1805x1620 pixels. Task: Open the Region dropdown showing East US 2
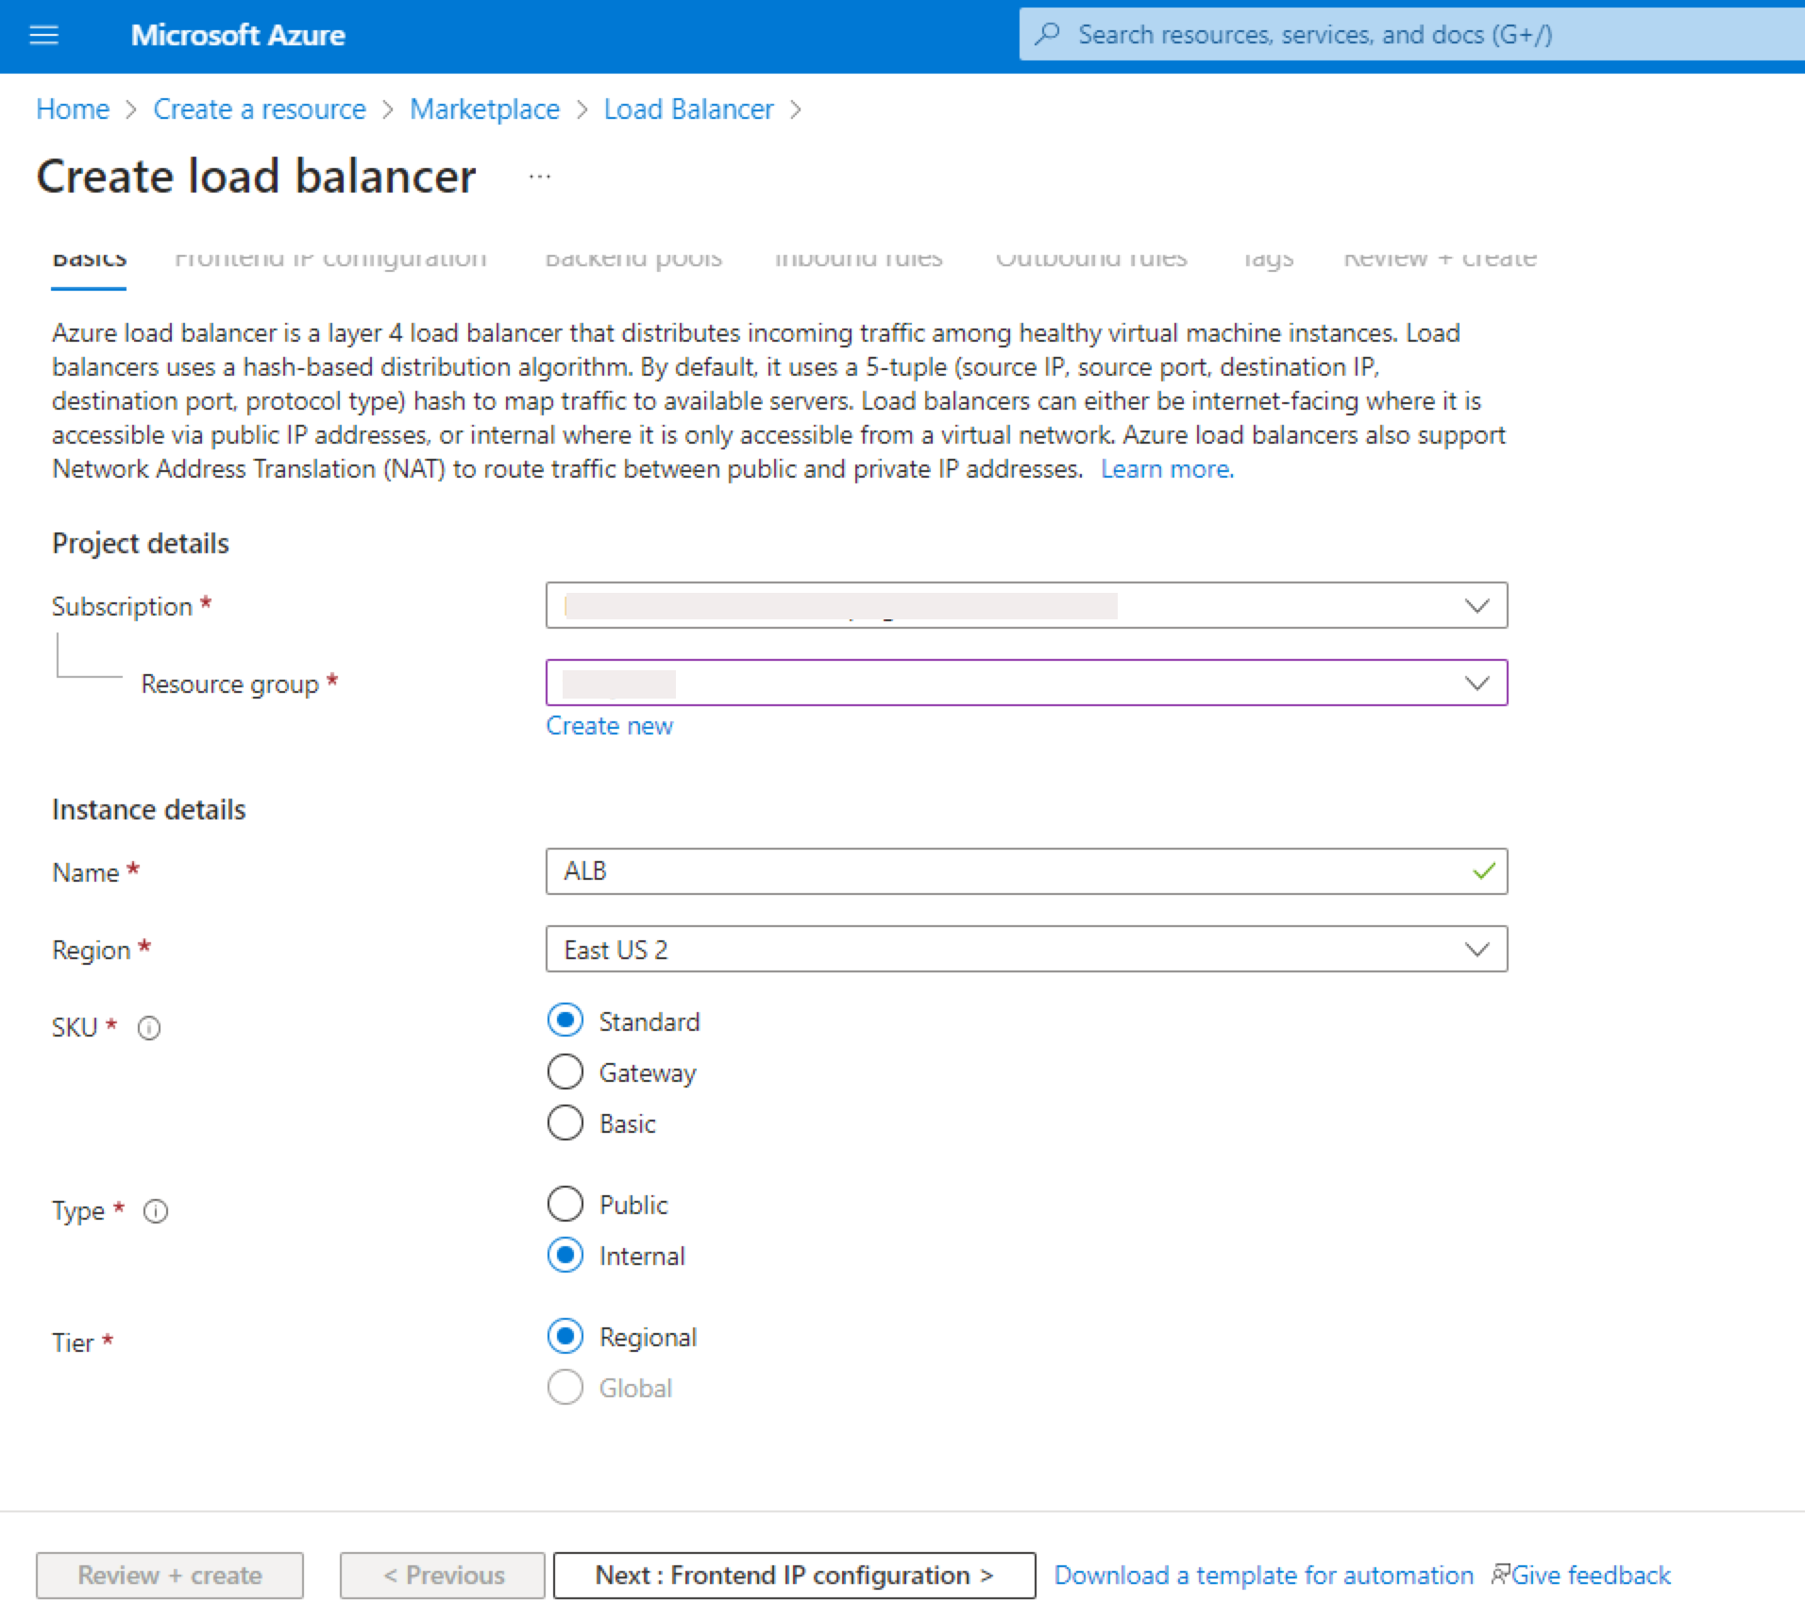coord(1026,949)
